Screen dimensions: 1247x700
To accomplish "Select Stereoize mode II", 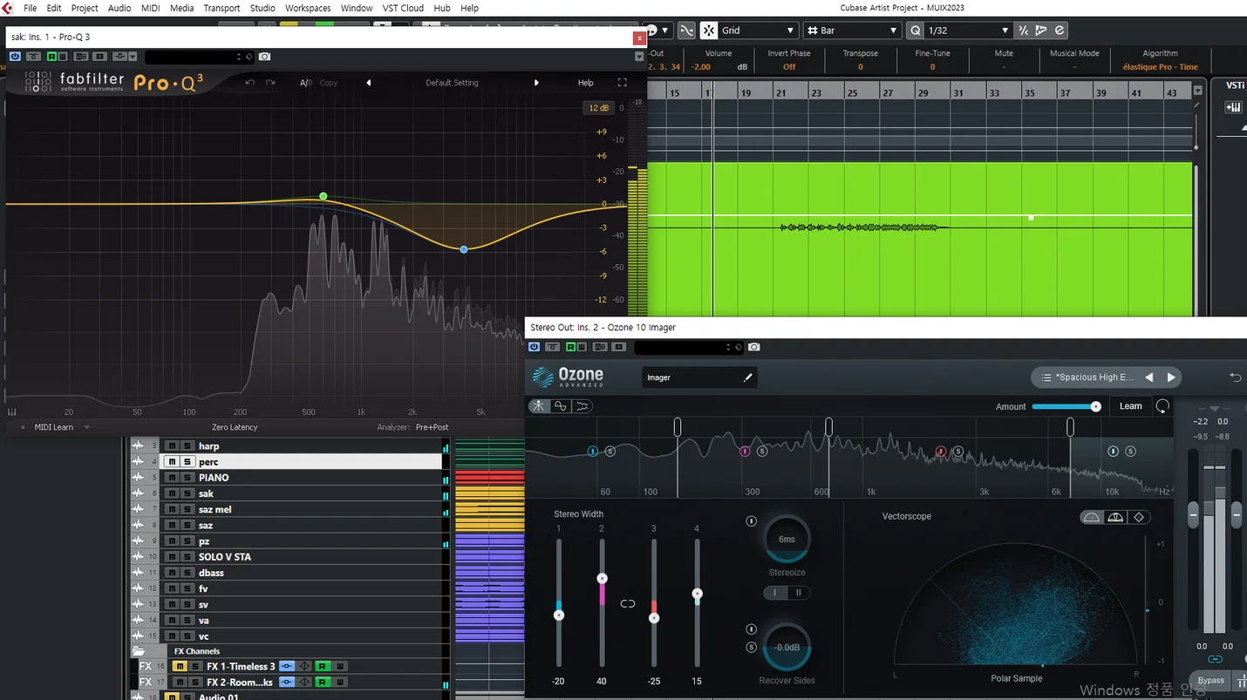I will pyautogui.click(x=799, y=593).
